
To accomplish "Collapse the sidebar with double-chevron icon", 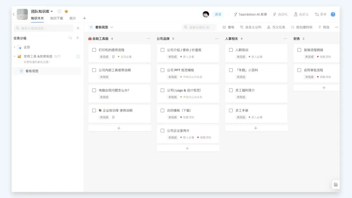I will pyautogui.click(x=78, y=28).
